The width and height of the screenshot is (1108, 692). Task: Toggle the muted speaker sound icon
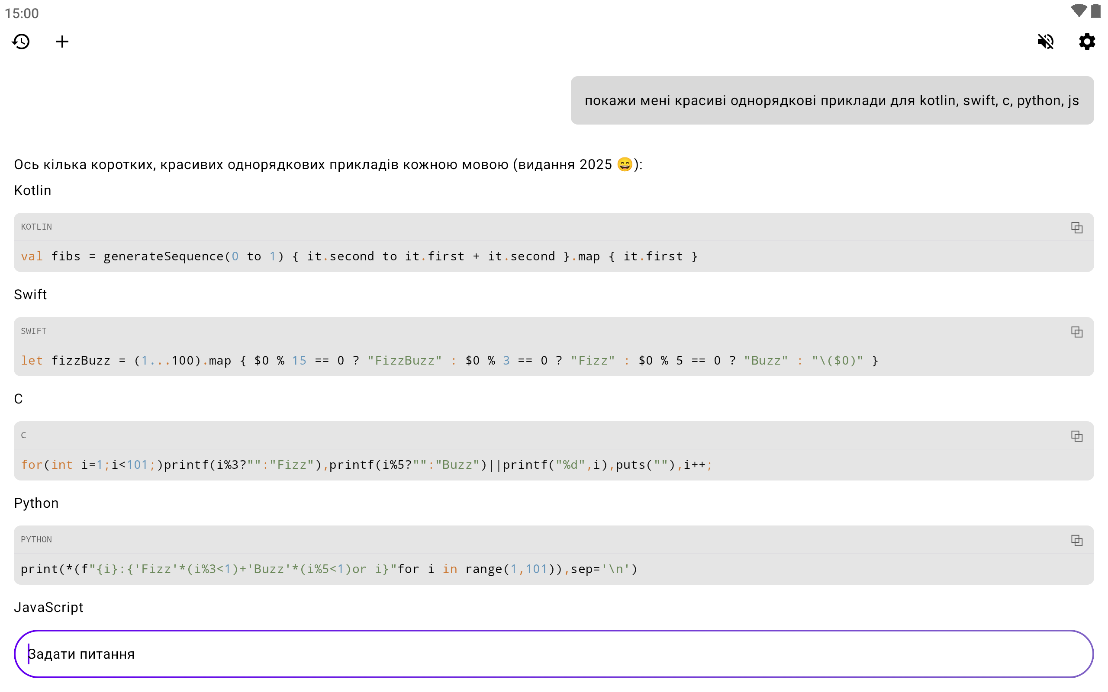click(x=1045, y=42)
